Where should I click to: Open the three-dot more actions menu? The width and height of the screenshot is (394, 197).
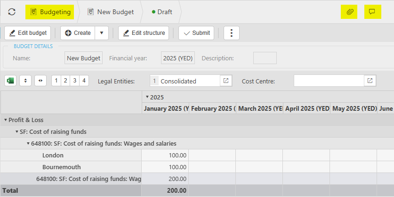point(232,33)
